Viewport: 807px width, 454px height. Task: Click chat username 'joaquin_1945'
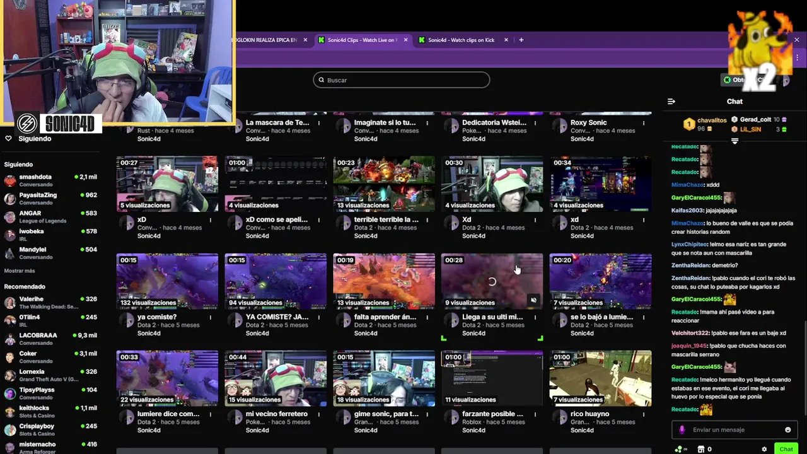click(x=690, y=346)
